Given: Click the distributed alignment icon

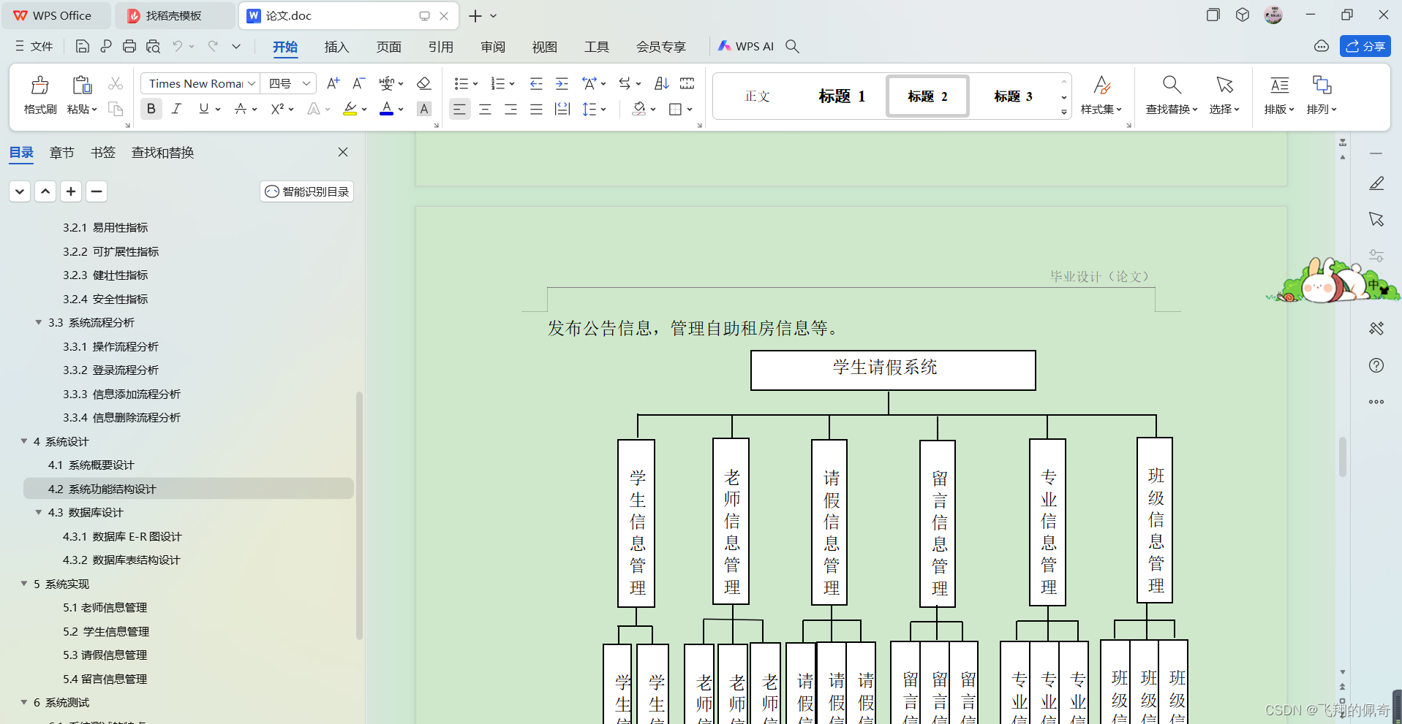Looking at the screenshot, I should click(x=562, y=110).
